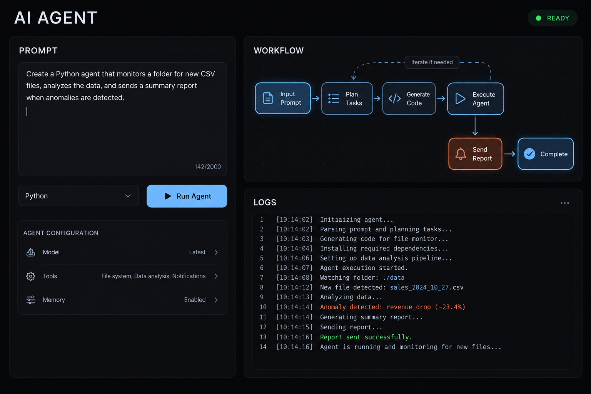The height and width of the screenshot is (394, 591).
Task: Click the Enabled value in Memory row
Action: coord(195,300)
